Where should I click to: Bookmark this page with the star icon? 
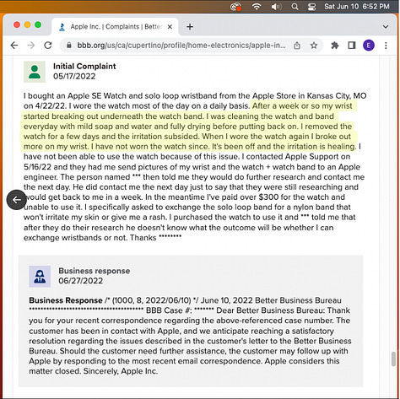314,46
